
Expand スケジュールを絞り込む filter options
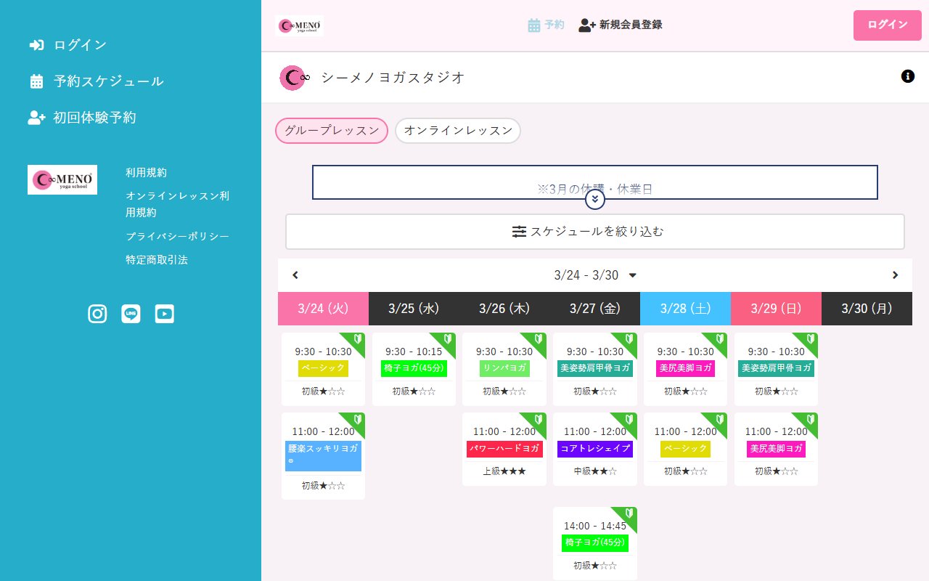pyautogui.click(x=594, y=231)
